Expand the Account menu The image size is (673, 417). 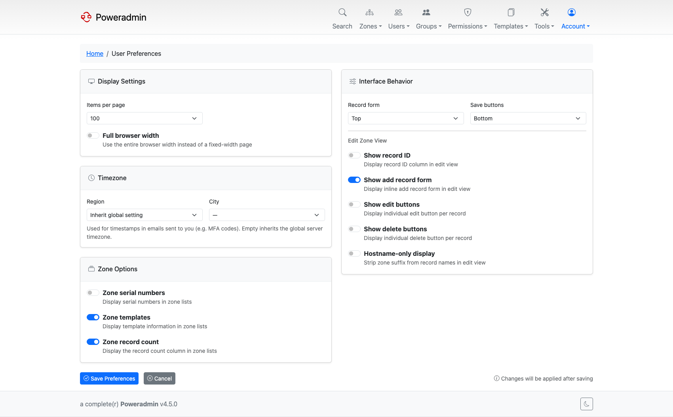pos(576,26)
